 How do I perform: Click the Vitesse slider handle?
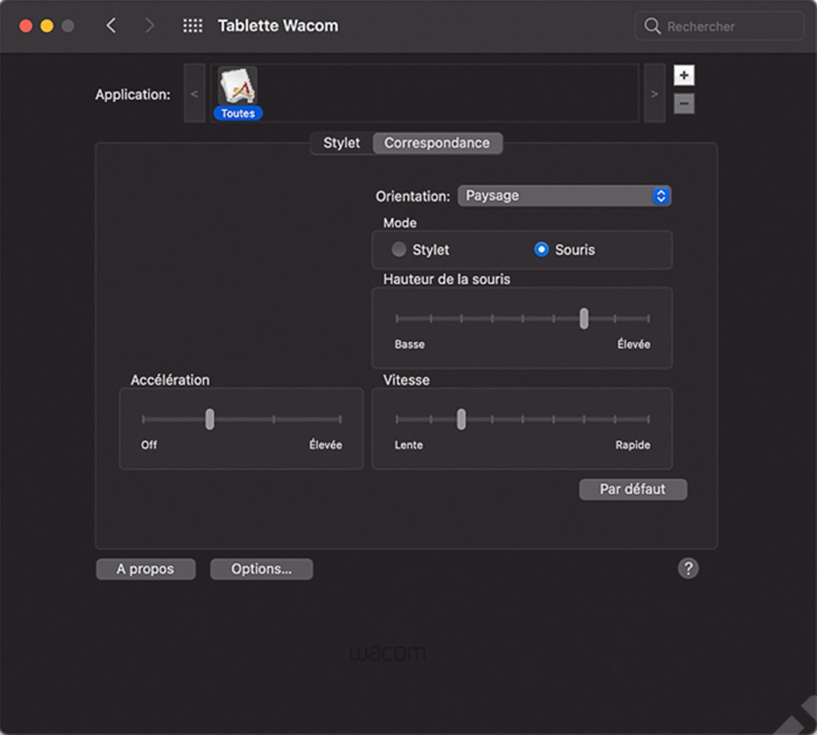462,419
